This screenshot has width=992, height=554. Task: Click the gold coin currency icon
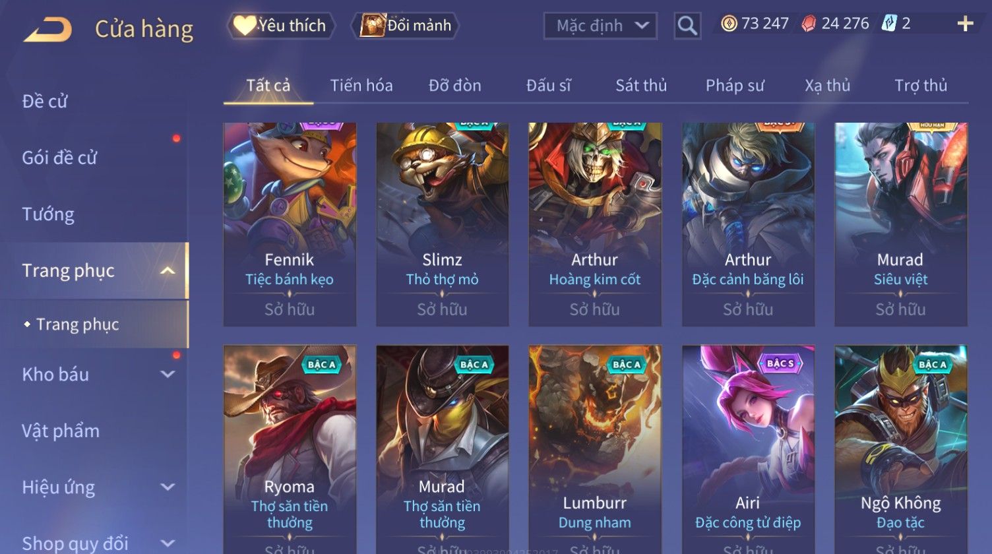729,24
